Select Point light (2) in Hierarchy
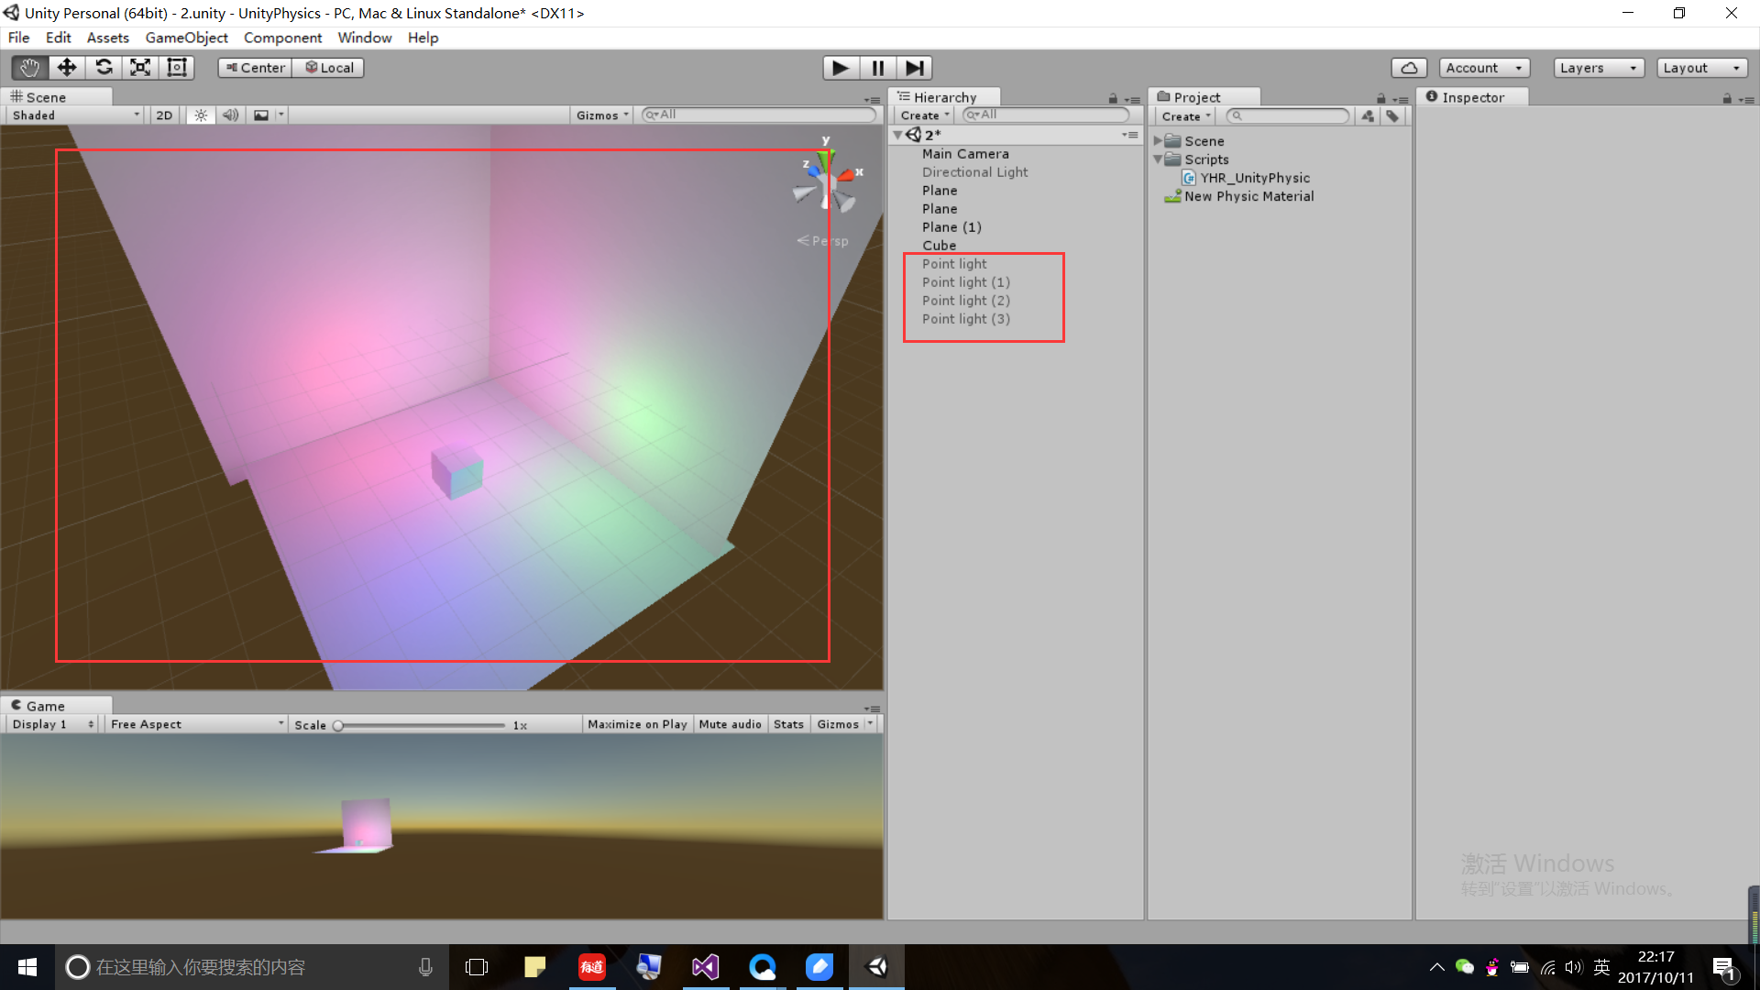The image size is (1760, 990). pyautogui.click(x=965, y=301)
